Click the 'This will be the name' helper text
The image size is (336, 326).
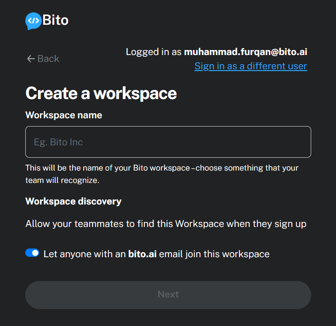click(x=162, y=174)
